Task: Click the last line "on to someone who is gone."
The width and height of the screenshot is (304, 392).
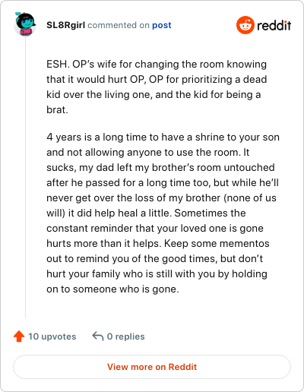Action: (x=112, y=289)
